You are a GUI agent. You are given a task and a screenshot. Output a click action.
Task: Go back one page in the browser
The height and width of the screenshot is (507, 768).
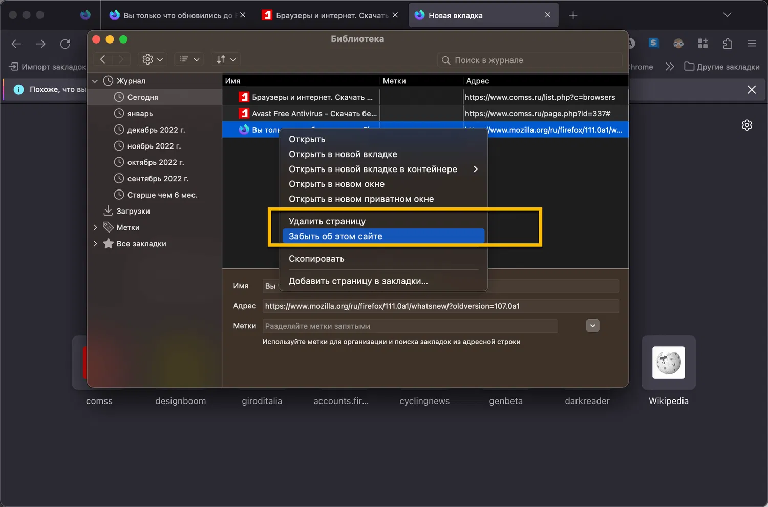[x=16, y=44]
